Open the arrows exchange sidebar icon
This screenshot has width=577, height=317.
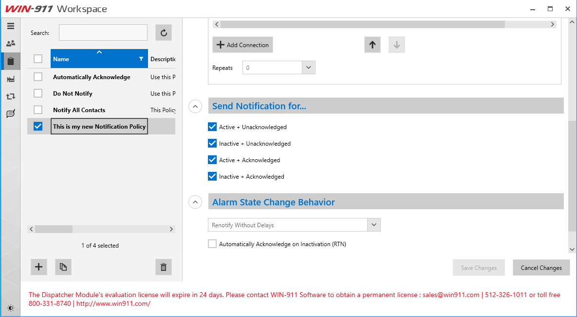pos(10,97)
